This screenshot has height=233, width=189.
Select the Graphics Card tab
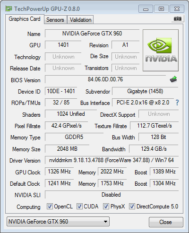click(x=25, y=19)
